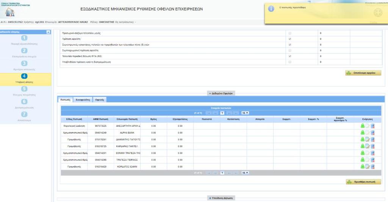Sort by Είδος Πιστωτή column header

click(x=74, y=119)
